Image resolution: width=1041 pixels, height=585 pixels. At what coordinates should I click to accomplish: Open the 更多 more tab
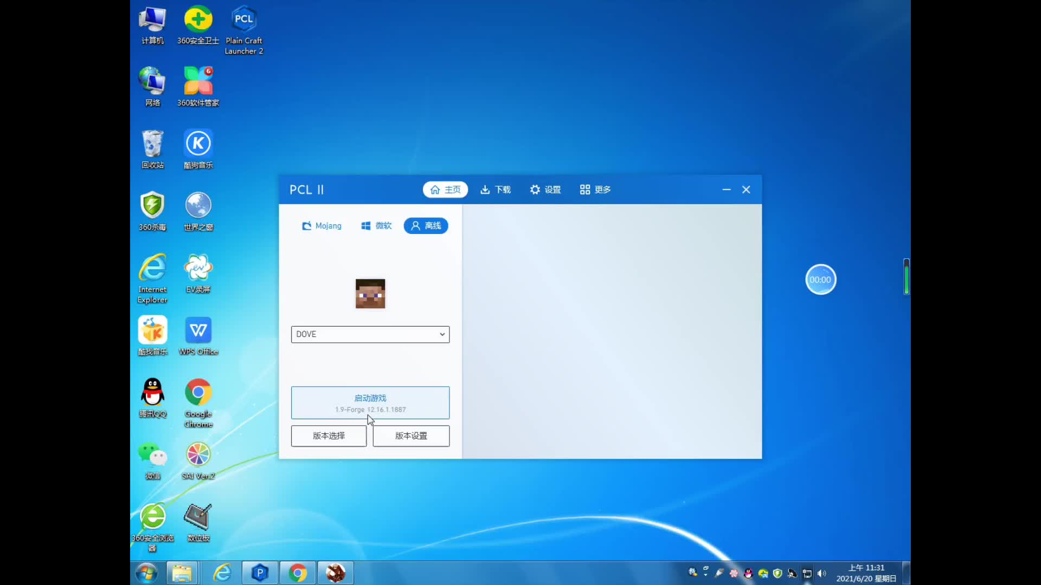pyautogui.click(x=595, y=190)
